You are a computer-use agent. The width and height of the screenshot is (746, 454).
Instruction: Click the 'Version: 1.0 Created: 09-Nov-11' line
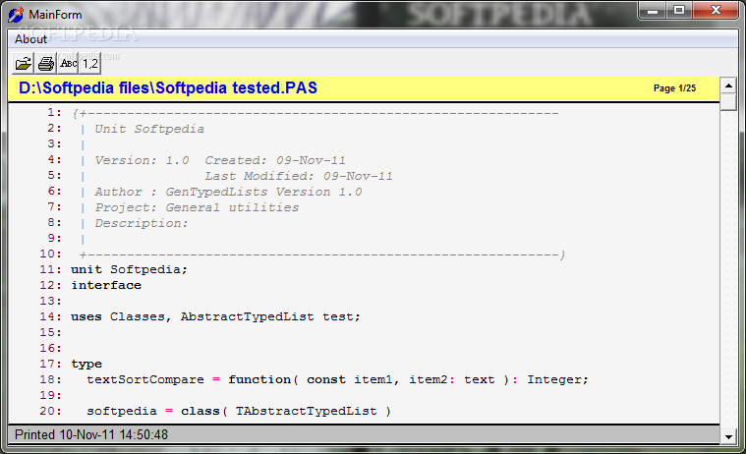pyautogui.click(x=220, y=160)
